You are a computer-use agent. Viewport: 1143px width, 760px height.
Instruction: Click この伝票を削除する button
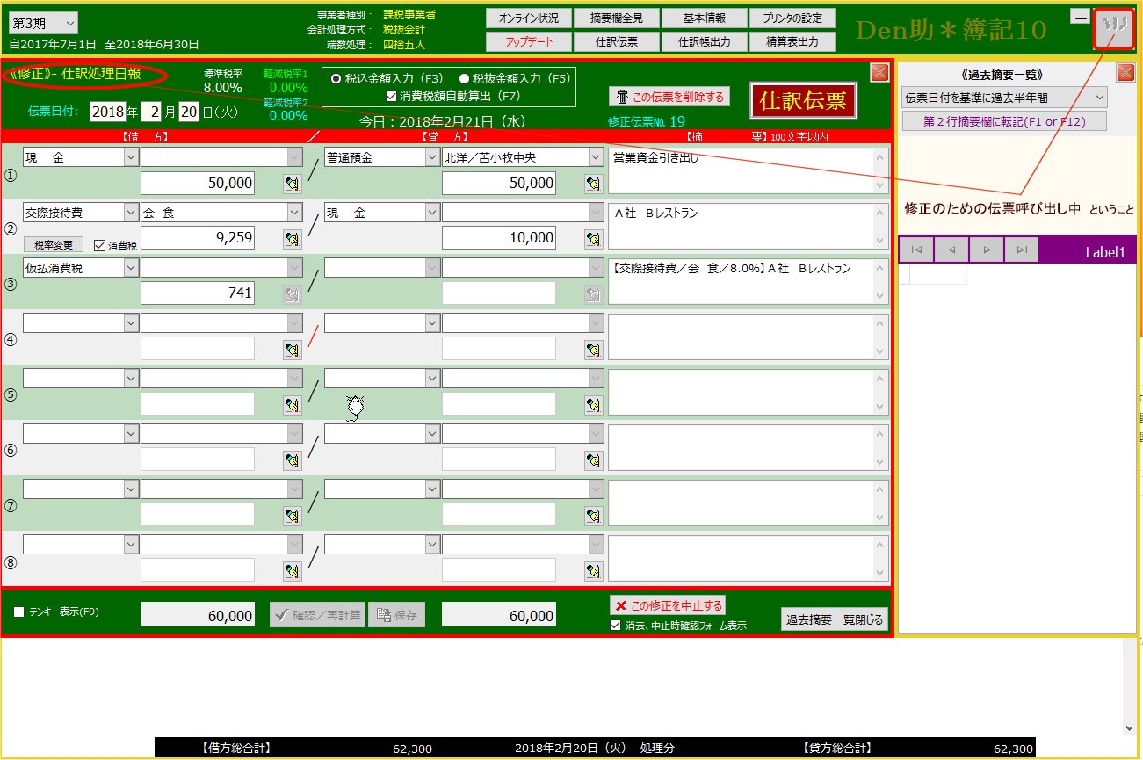(x=669, y=97)
